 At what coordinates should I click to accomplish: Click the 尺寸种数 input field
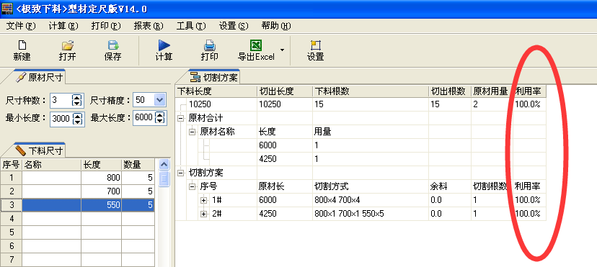point(61,100)
